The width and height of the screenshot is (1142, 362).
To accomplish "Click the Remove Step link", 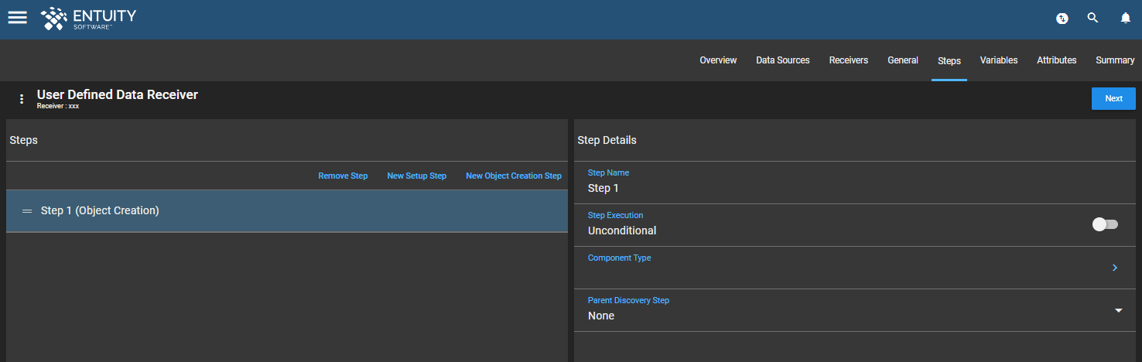I will [x=343, y=176].
